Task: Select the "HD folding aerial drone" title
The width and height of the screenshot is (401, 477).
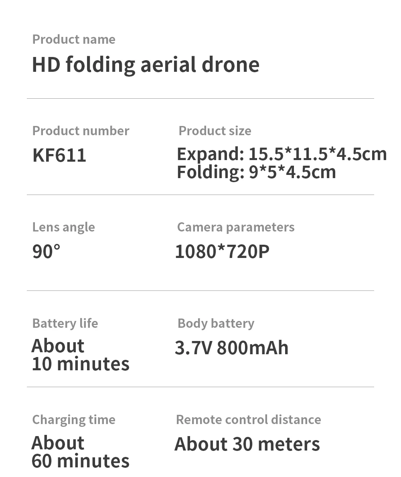Action: [146, 64]
